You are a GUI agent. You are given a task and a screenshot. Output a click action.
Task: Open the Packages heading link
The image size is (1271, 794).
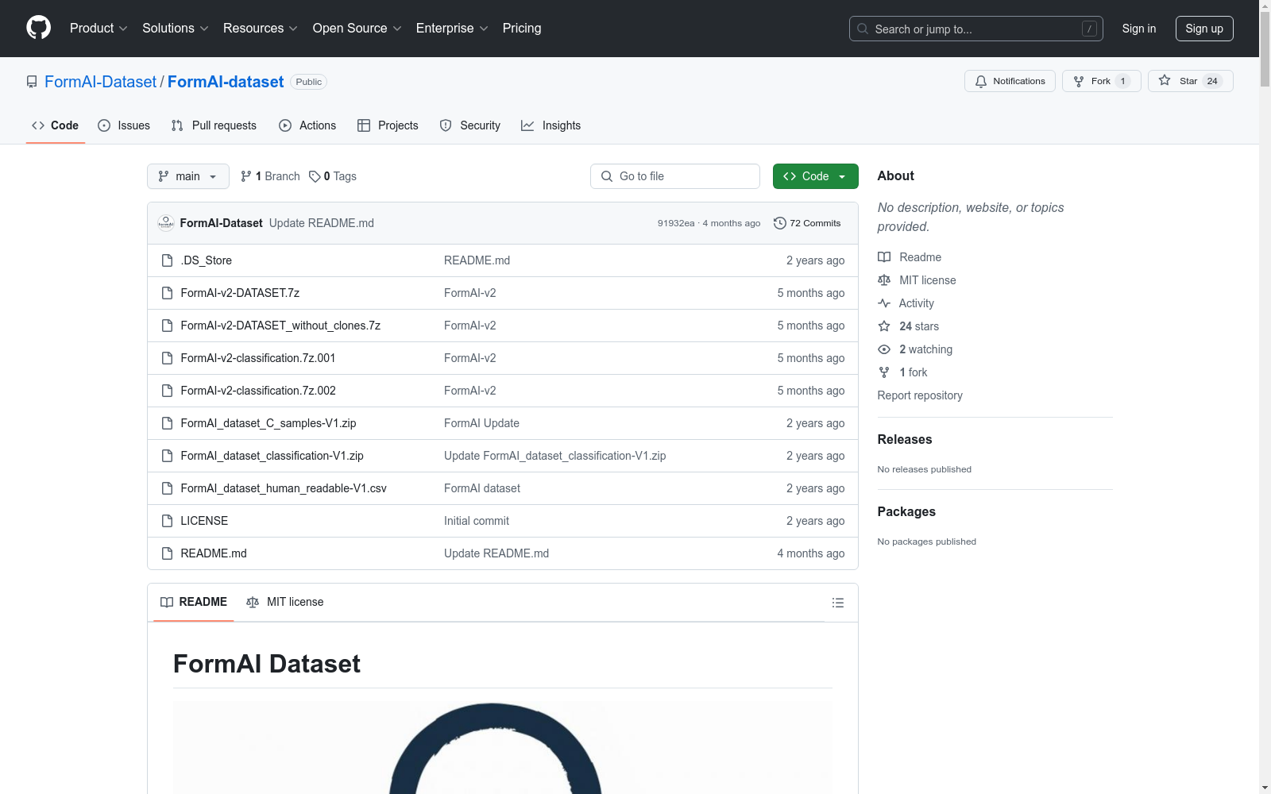pyautogui.click(x=906, y=511)
